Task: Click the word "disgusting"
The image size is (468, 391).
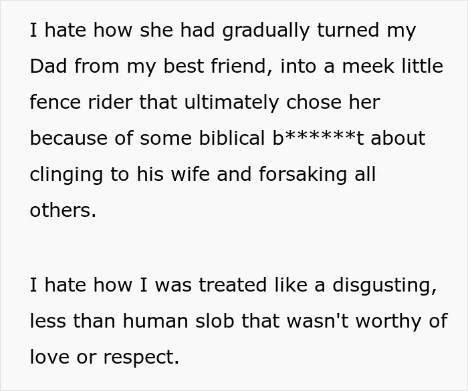Action: pyautogui.click(x=384, y=286)
